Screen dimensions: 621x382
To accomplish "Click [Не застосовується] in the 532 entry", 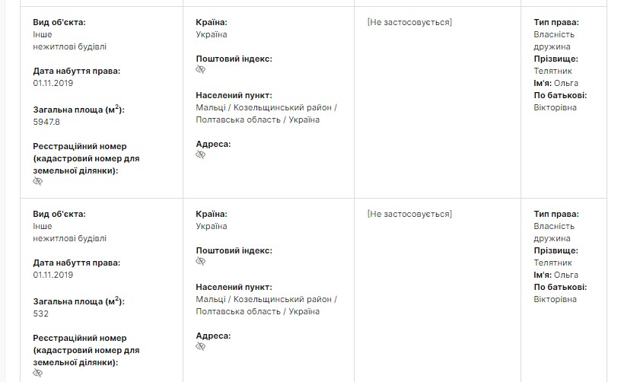I will 409,214.
